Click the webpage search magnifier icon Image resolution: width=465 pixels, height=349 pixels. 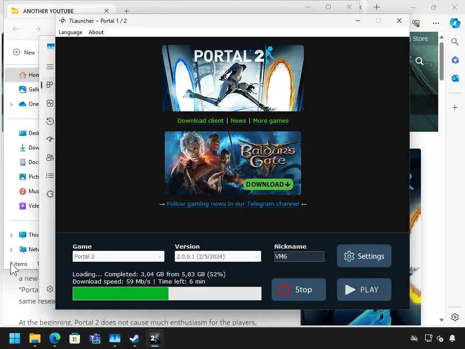[419, 61]
